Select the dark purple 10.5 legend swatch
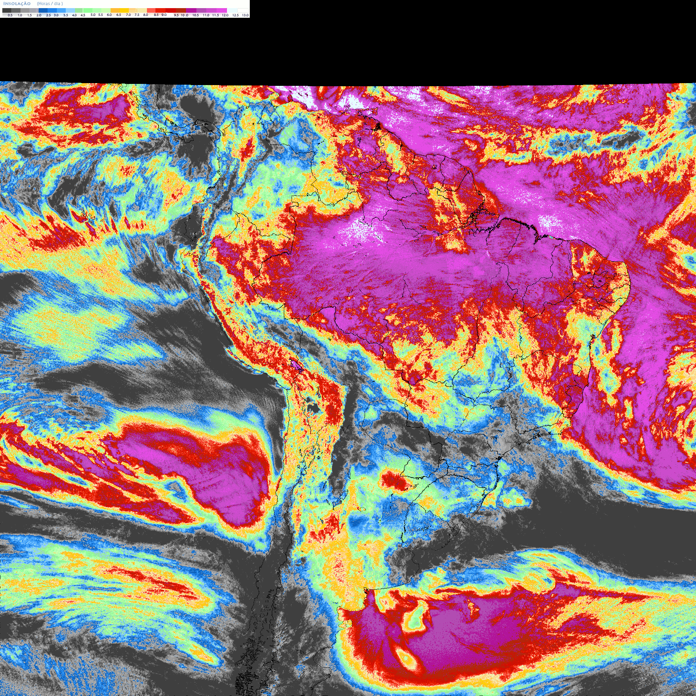This screenshot has width=696, height=696. click(191, 10)
